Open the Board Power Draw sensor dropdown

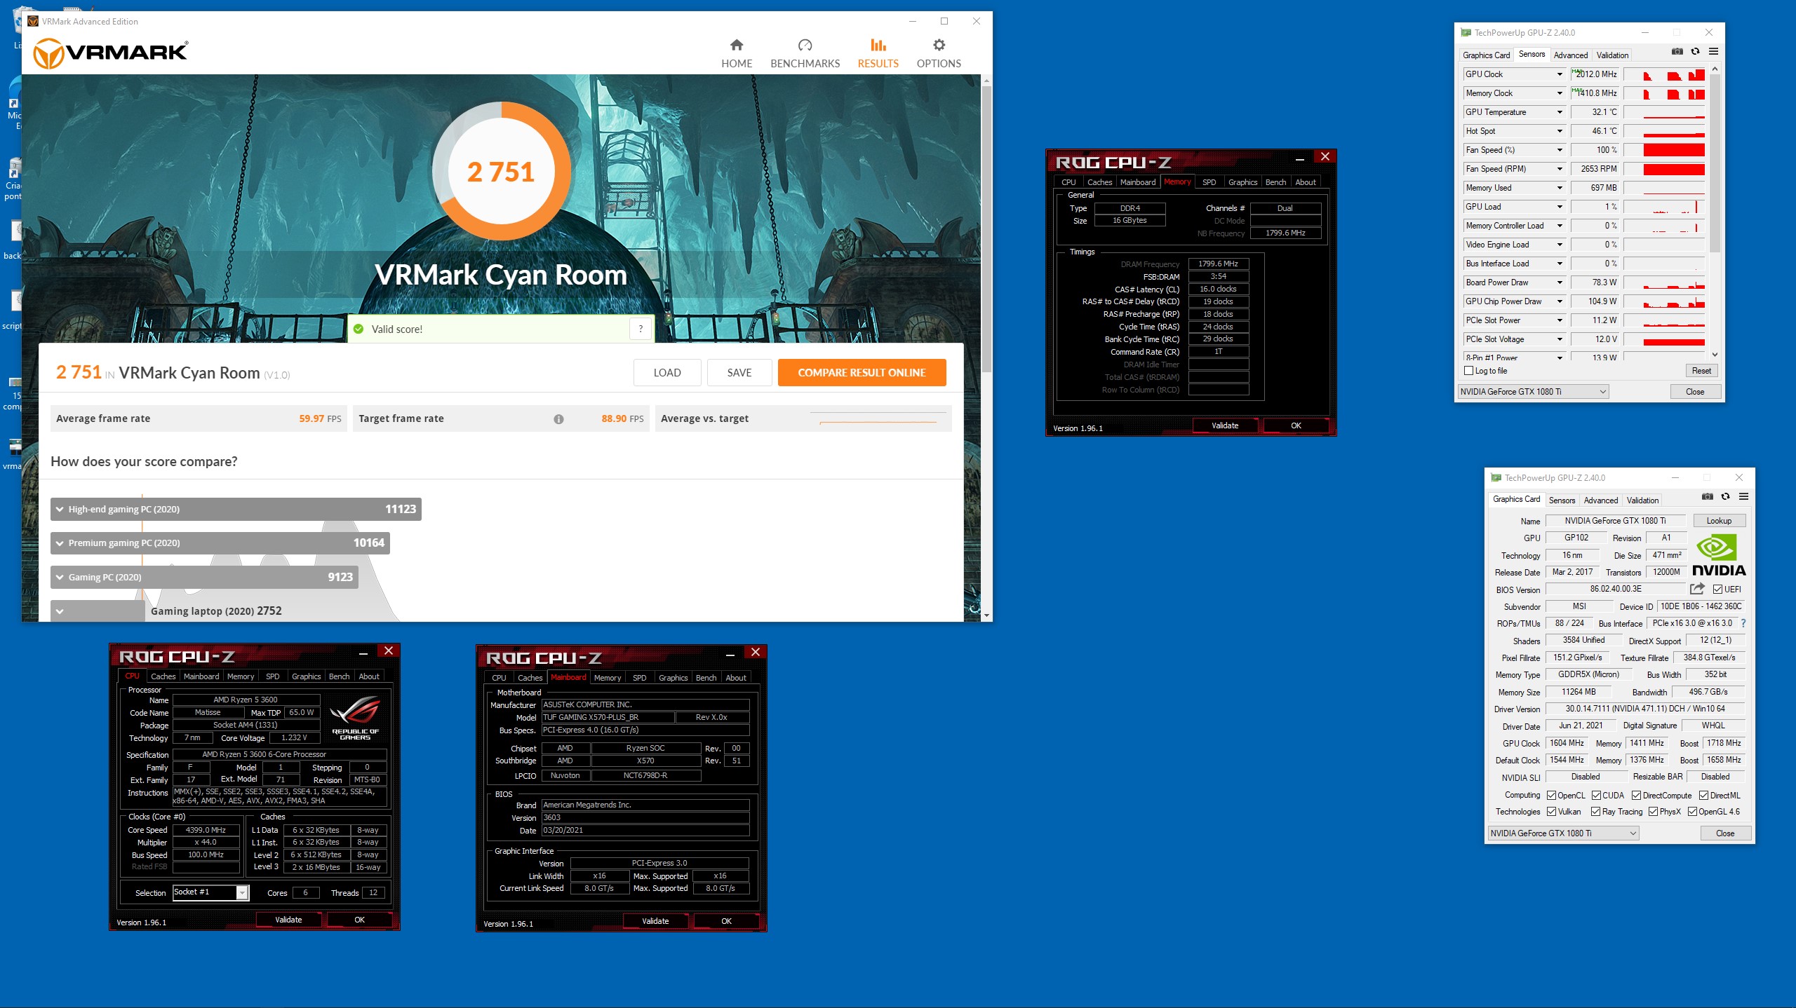pos(1560,282)
